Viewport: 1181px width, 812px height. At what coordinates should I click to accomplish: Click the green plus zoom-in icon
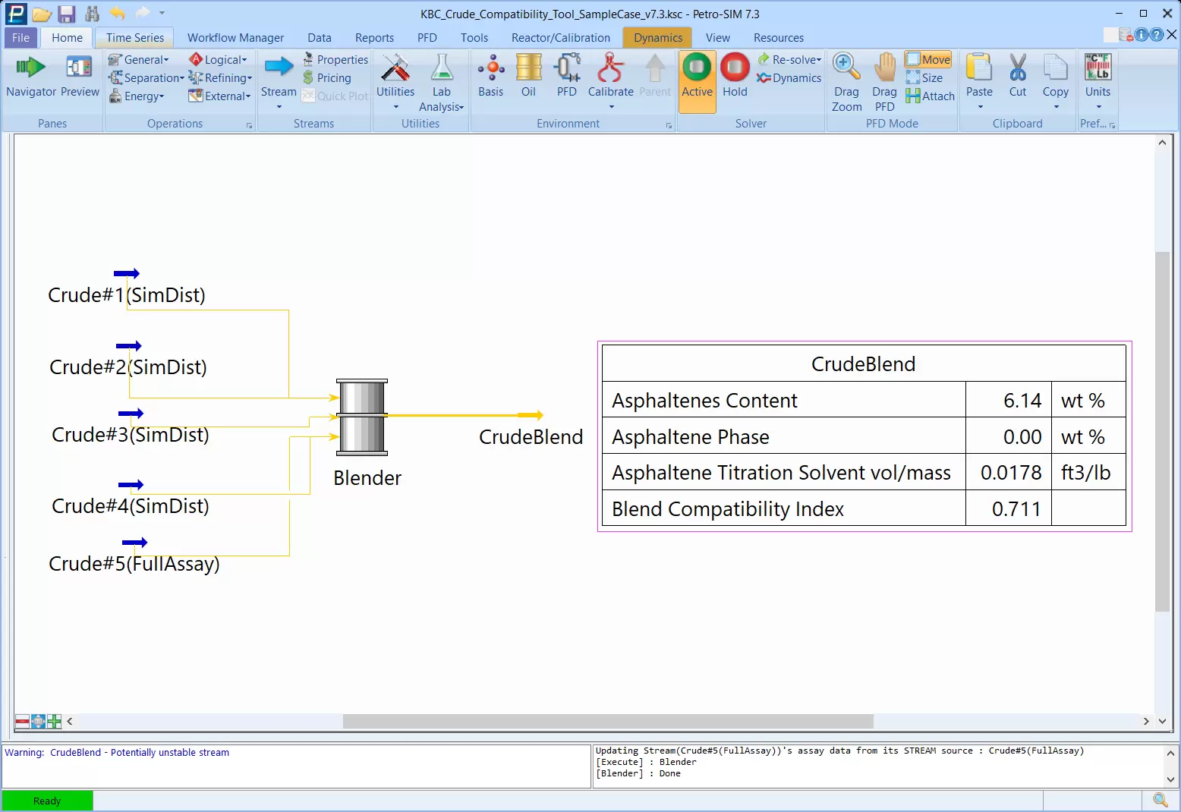54,722
